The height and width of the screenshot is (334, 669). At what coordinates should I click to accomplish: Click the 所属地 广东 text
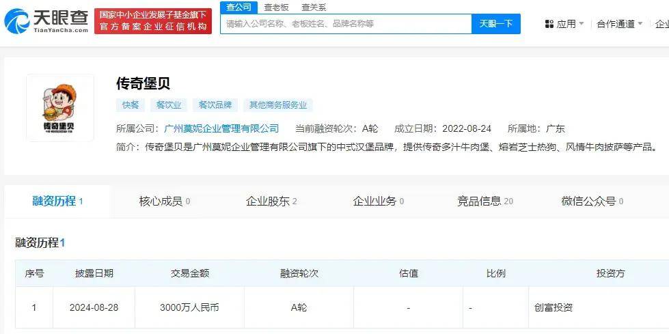[536, 128]
